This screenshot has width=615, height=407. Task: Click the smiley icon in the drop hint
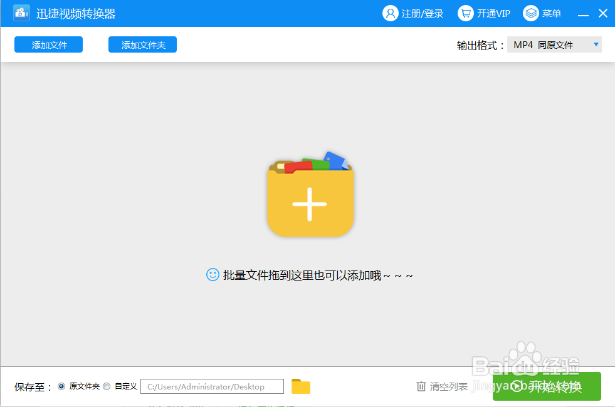[212, 275]
